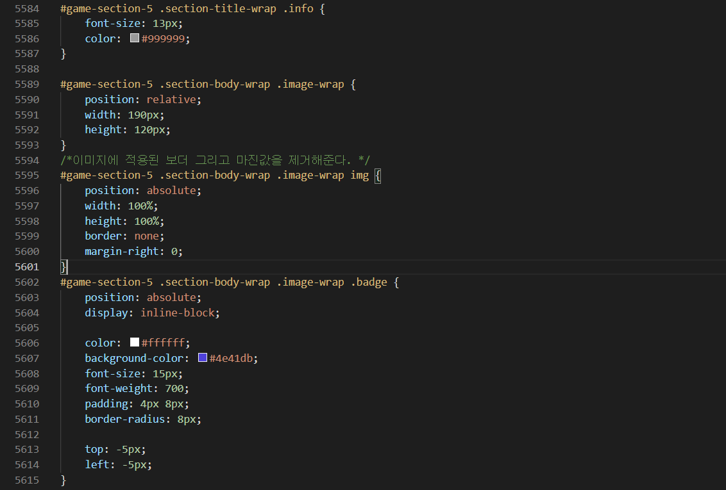Click line number 5584
726x490 pixels.
(27, 8)
